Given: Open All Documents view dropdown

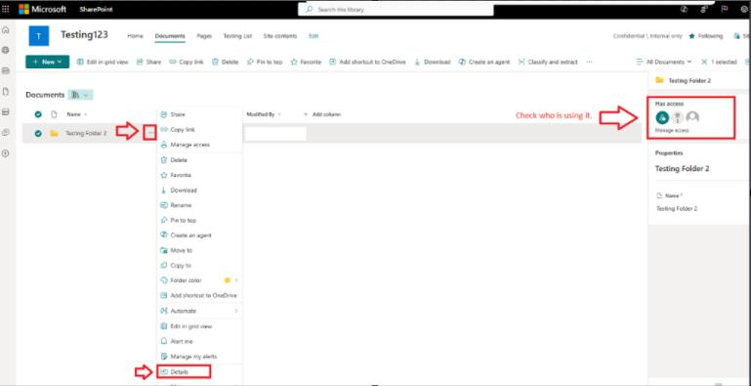Looking at the screenshot, I should pos(664,62).
